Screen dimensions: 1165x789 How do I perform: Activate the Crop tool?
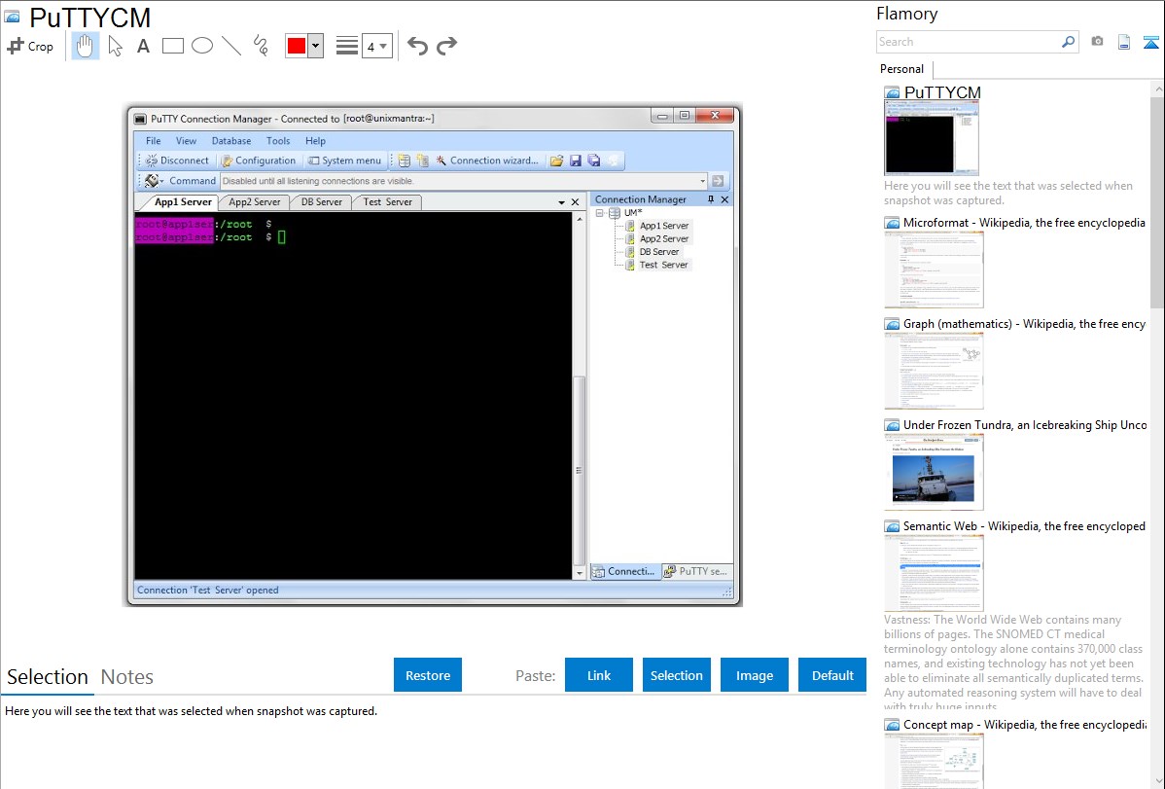[30, 46]
